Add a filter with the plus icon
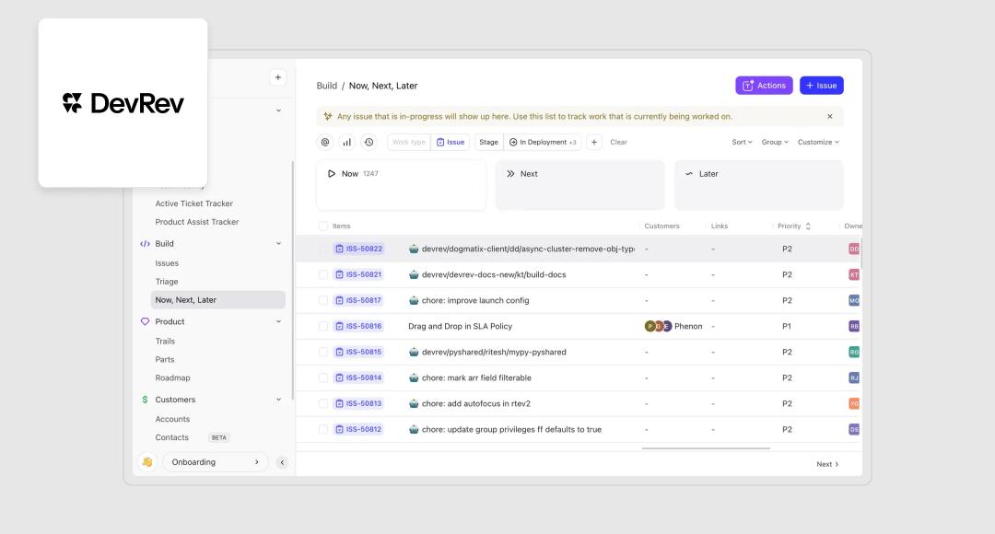Screen dimensions: 995x534 coord(594,142)
